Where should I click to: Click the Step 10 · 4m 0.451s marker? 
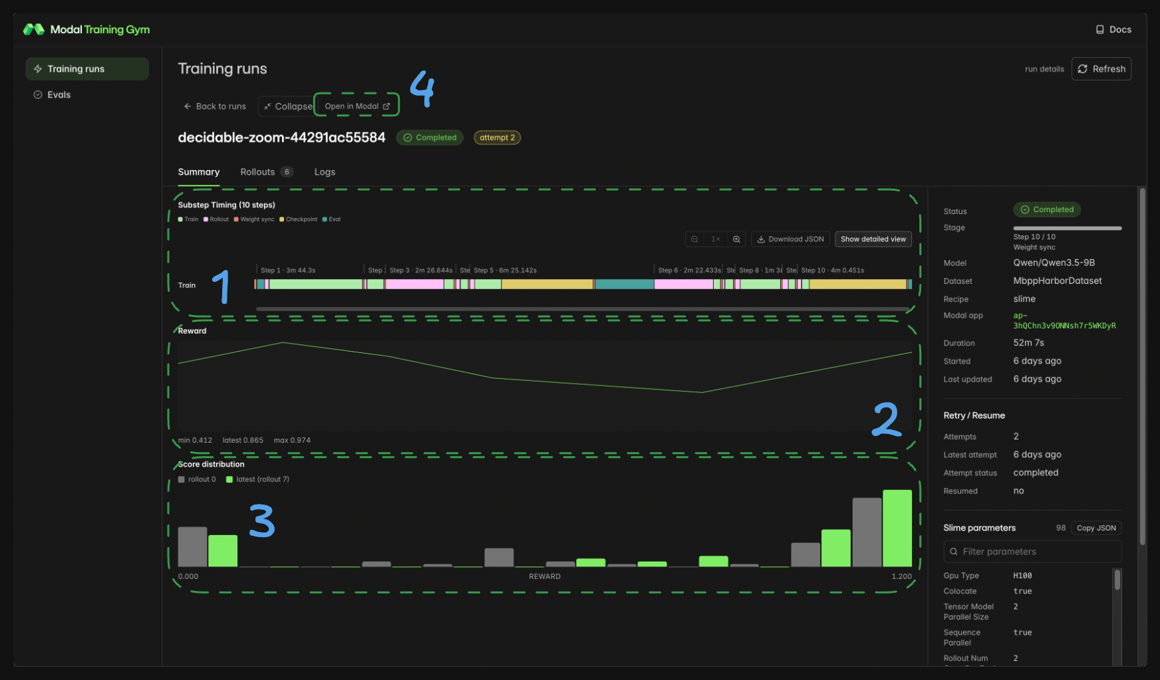833,271
